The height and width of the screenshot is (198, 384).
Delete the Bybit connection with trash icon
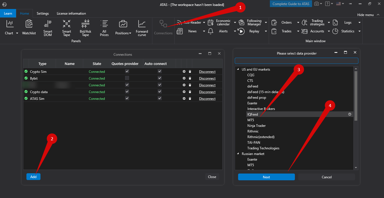pyautogui.click(x=190, y=78)
